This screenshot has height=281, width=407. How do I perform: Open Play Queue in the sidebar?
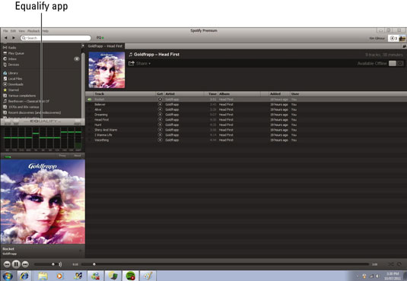(14, 53)
